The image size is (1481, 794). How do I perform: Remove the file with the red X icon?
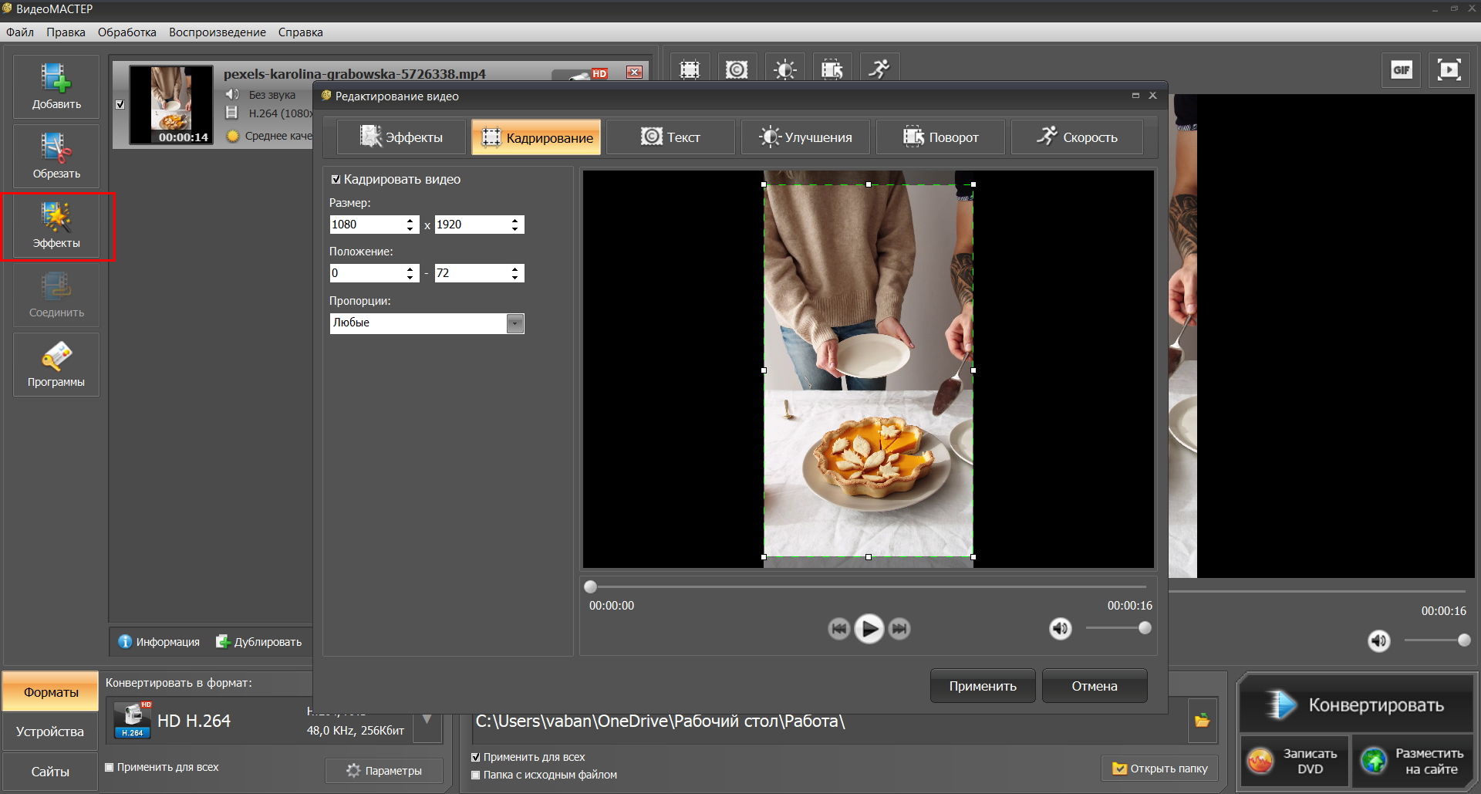[634, 73]
